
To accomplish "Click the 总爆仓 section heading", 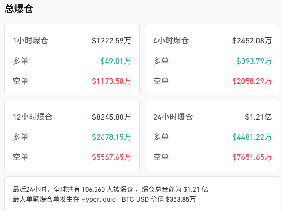I will 19,9.
